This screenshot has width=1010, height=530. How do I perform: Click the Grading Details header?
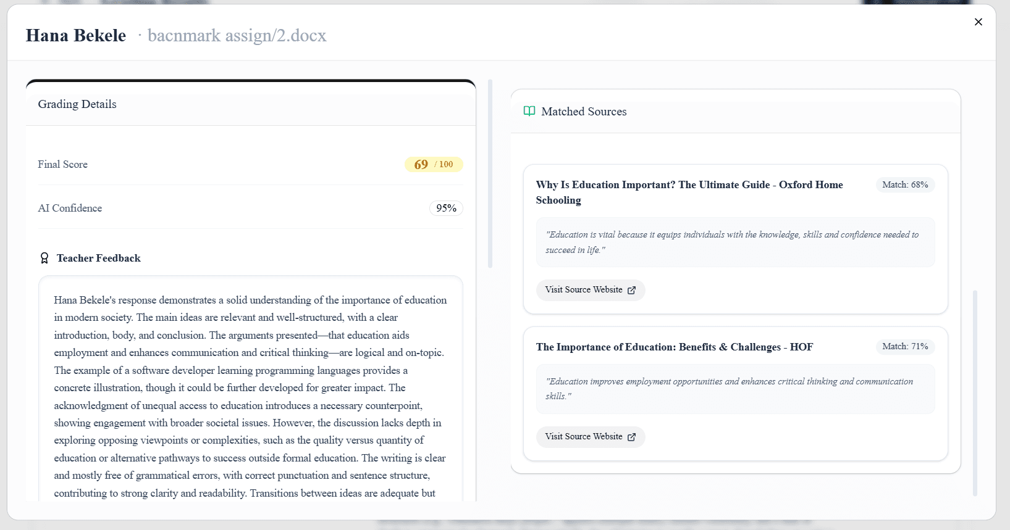click(x=77, y=104)
